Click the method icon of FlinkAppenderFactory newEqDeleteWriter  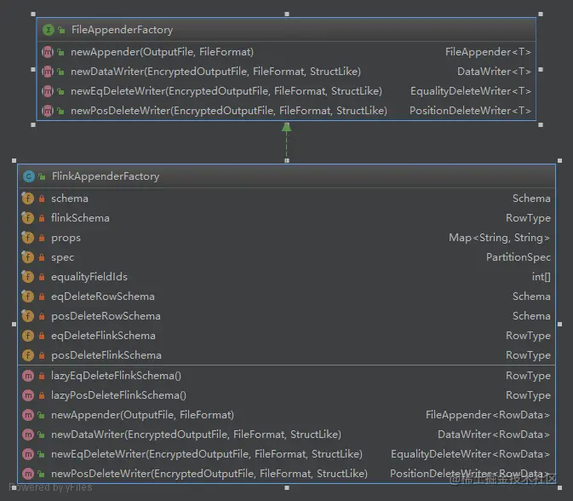[x=28, y=454]
